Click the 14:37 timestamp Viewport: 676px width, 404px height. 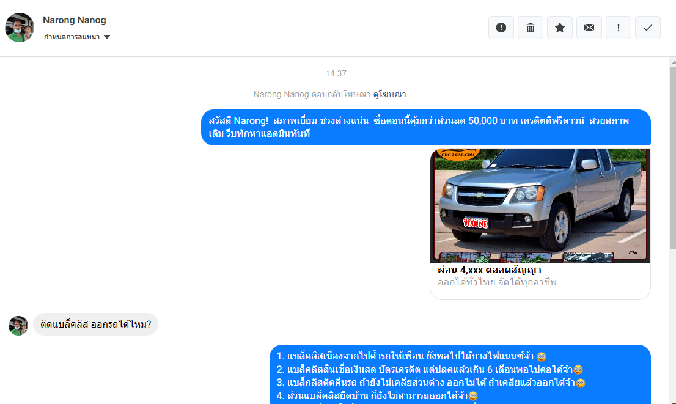coord(336,73)
